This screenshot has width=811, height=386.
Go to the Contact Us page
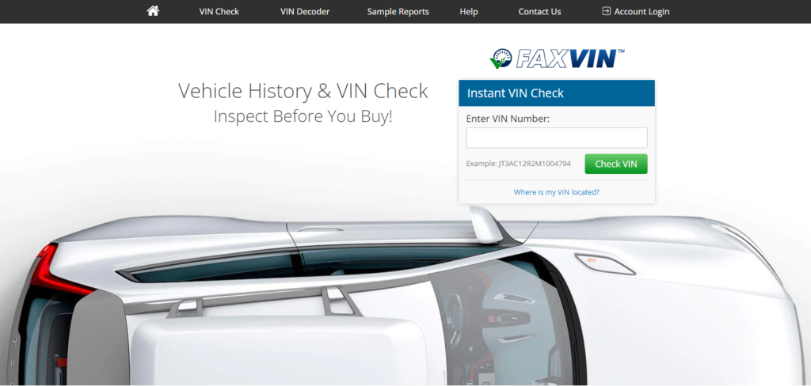539,11
